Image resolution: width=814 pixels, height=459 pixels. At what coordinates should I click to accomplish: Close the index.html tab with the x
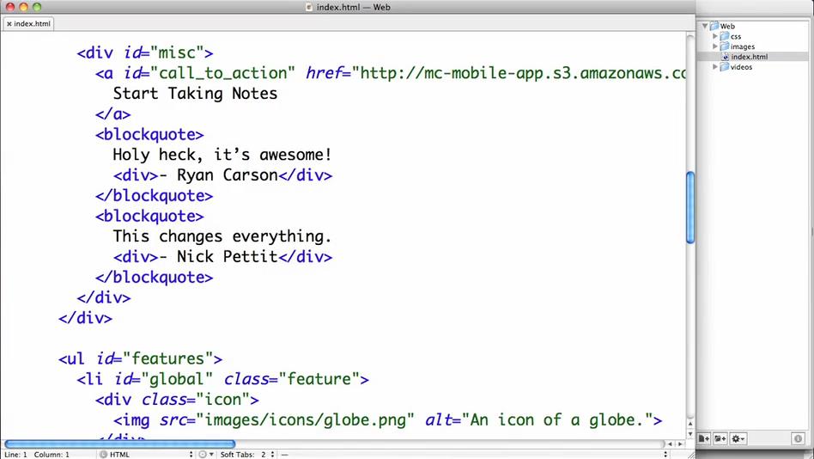coord(9,24)
